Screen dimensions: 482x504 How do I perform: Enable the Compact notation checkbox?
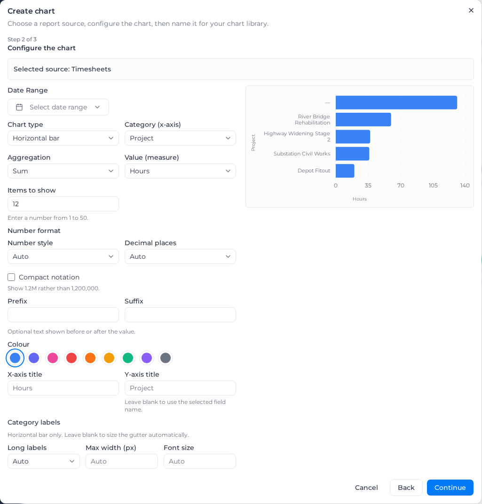pos(11,277)
